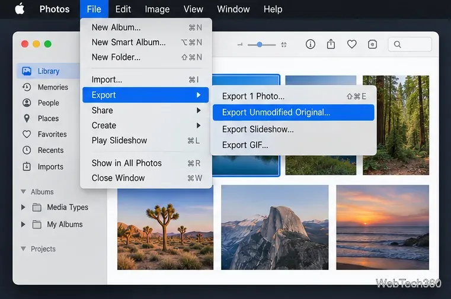Screen dimensions: 451x299
Task: Expand the Create submenu arrow
Action: coord(199,126)
